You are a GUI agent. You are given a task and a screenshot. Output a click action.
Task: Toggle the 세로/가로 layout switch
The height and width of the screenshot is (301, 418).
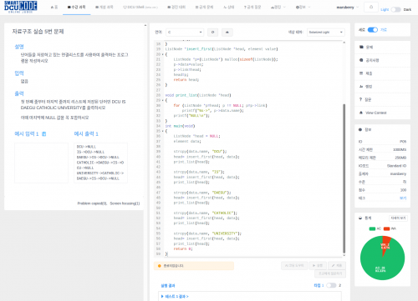373,30
